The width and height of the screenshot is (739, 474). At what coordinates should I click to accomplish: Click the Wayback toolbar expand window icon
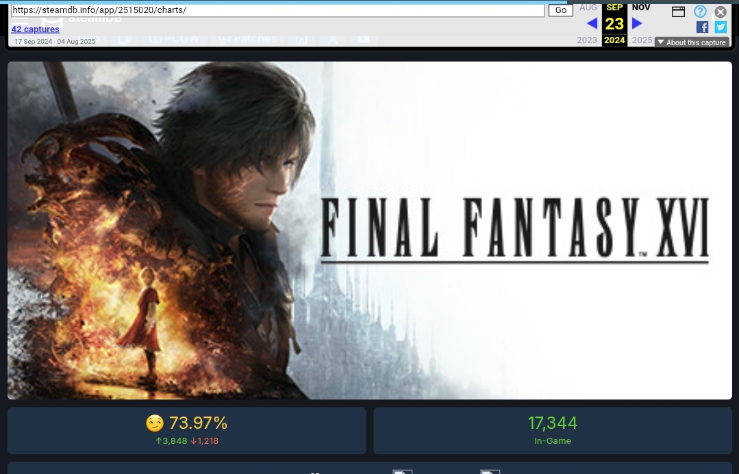pos(678,12)
